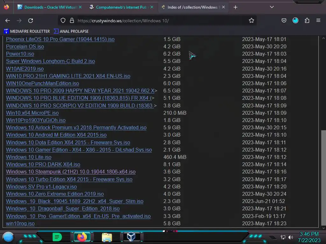Click the 2023-Feb-19 13:17 date entry
This screenshot has width=326, height=244.
click(x=264, y=216)
